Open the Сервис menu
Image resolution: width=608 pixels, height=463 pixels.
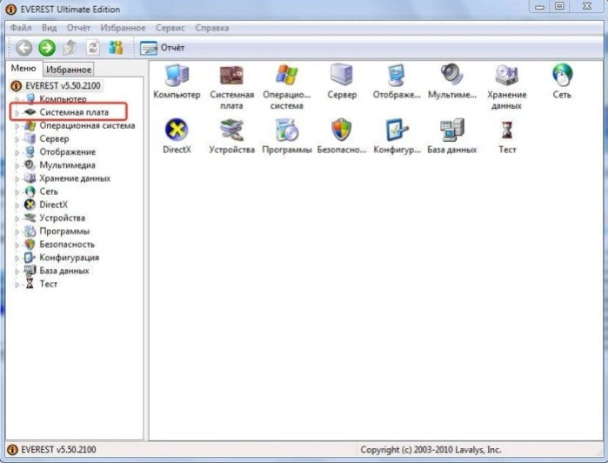[x=170, y=28]
